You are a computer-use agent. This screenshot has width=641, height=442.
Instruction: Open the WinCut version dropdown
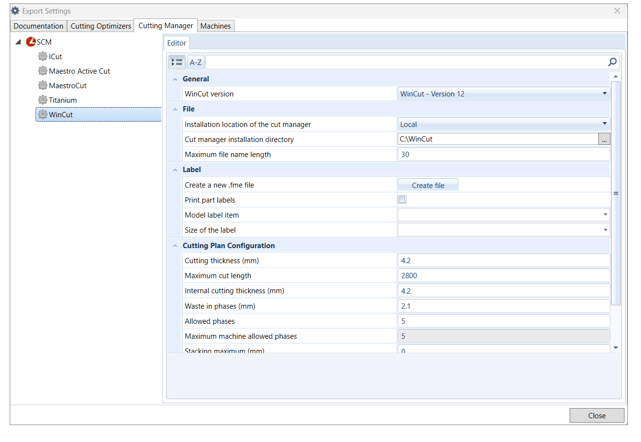coord(605,94)
